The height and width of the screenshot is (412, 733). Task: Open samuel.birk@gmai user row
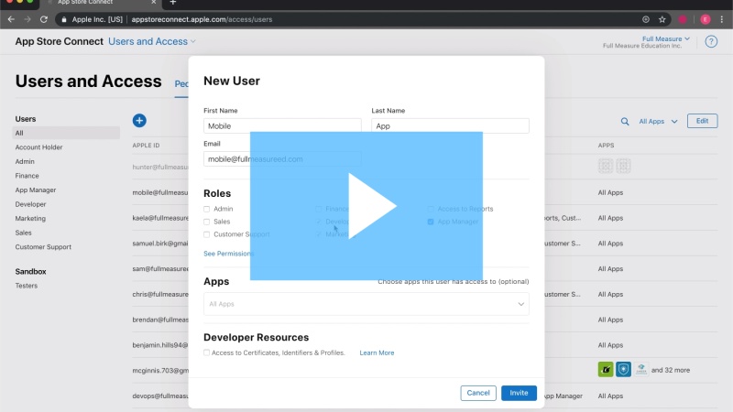(160, 244)
